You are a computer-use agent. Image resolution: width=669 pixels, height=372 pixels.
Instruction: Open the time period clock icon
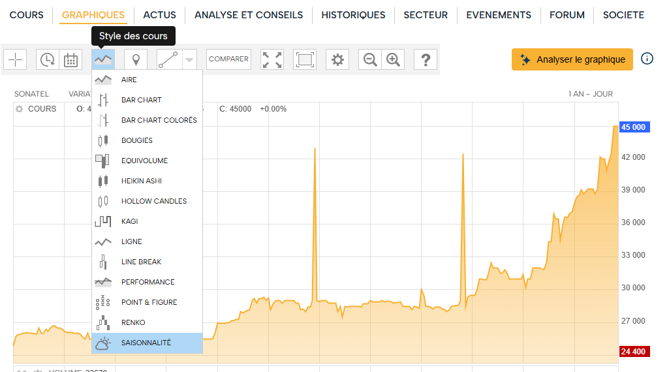(48, 59)
